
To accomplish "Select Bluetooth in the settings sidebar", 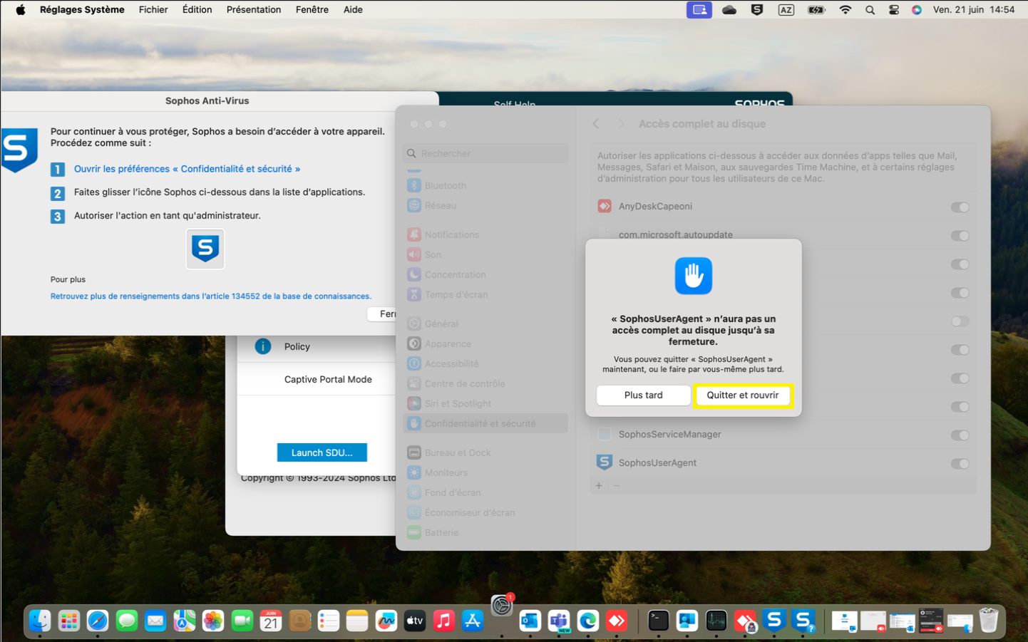I will click(x=486, y=185).
